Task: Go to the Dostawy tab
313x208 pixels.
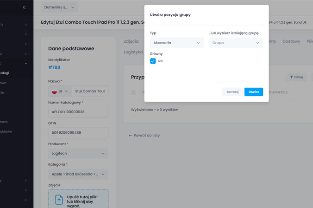Action: tap(291, 41)
